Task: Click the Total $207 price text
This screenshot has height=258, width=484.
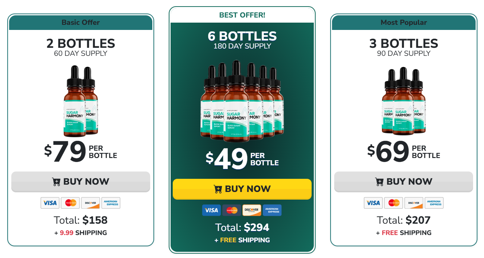Action: tap(403, 220)
